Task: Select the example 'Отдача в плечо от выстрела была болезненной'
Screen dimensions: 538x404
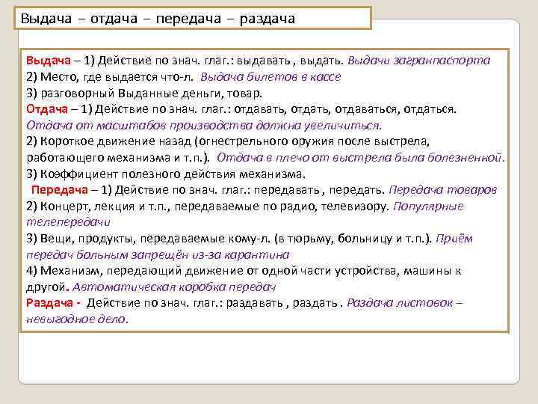Action: point(359,158)
